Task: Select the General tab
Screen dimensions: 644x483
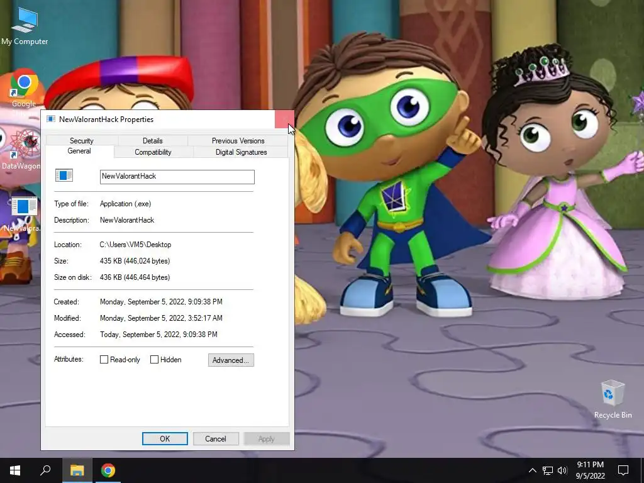Action: pyautogui.click(x=79, y=151)
